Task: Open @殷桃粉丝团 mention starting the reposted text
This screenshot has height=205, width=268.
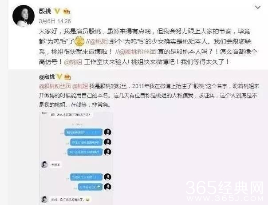Action: [55, 86]
